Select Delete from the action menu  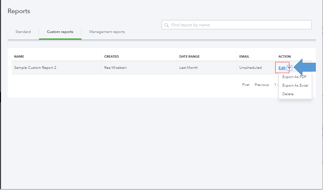click(288, 94)
